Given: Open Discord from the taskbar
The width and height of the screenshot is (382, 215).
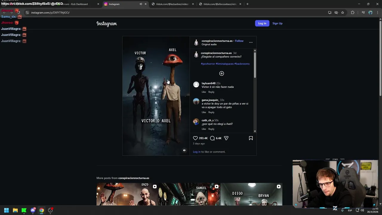Looking at the screenshot, I should tap(33, 210).
